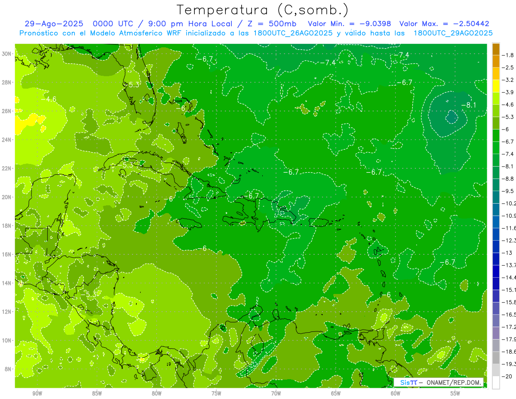Screen dimensions: 516x399
Task: Click the -9.5 colorbar scale label
Action: (x=508, y=191)
